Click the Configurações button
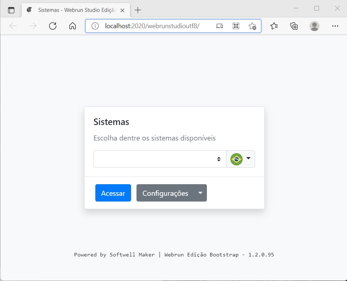 (x=165, y=193)
